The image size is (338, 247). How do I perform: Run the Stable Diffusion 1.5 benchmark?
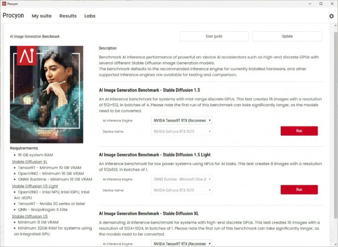(299, 131)
